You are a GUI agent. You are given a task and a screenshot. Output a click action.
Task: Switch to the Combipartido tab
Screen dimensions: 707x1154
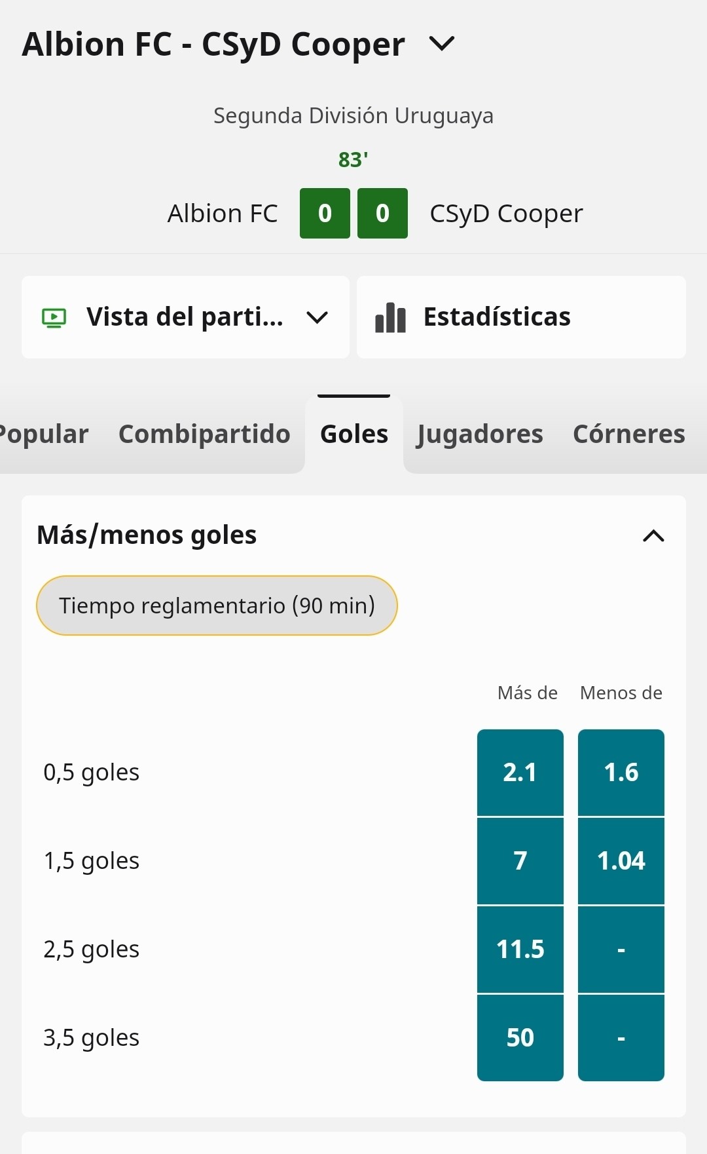pos(204,434)
